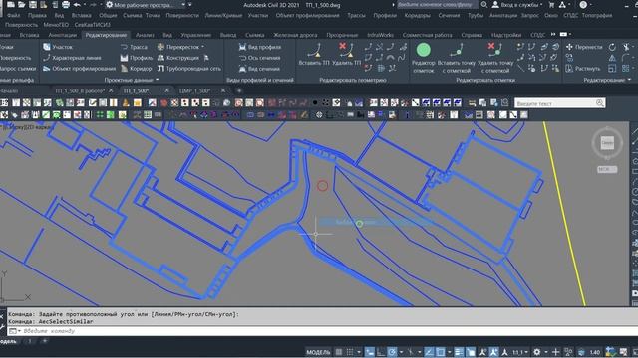The image size is (638, 358).
Task: Toggle lineweight display in status bar
Action: (459, 352)
